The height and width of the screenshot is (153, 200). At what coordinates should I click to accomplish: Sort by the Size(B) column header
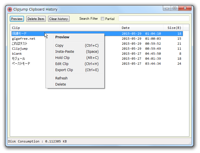173,28
